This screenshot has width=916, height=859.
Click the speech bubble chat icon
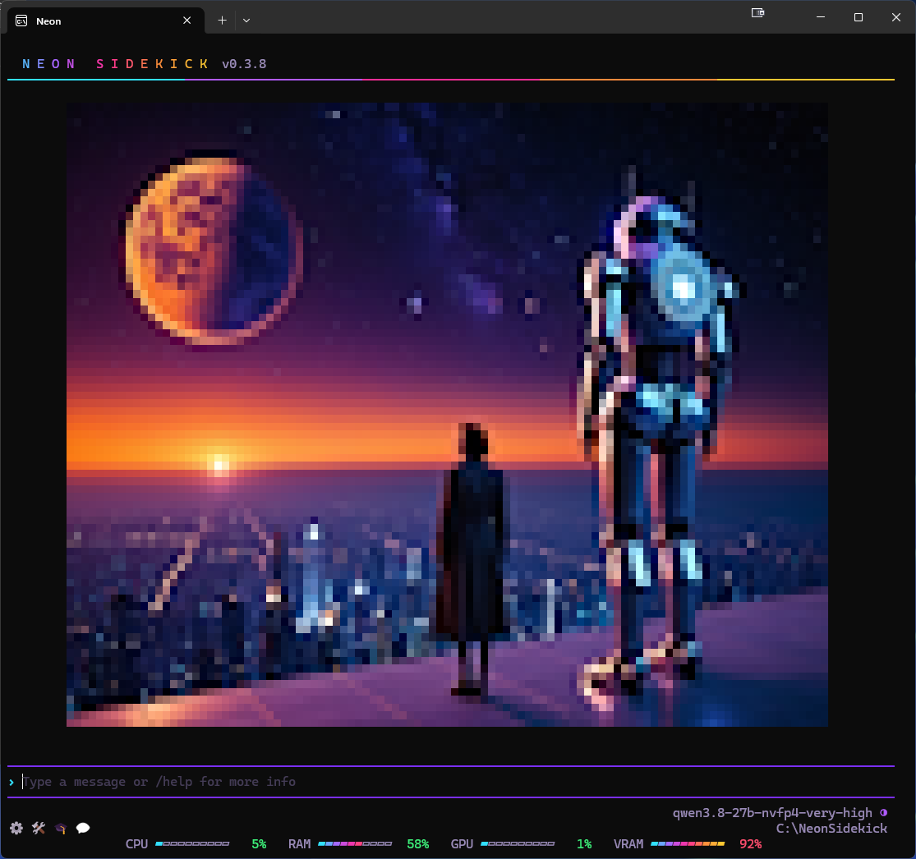click(83, 828)
